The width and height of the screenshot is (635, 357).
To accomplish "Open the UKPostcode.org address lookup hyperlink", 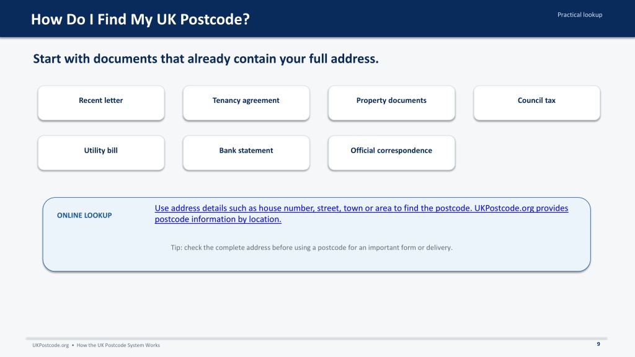I will tap(362, 213).
